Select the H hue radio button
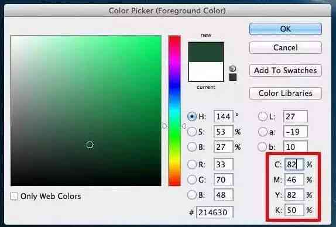Image resolution: width=336 pixels, height=227 pixels. point(192,116)
